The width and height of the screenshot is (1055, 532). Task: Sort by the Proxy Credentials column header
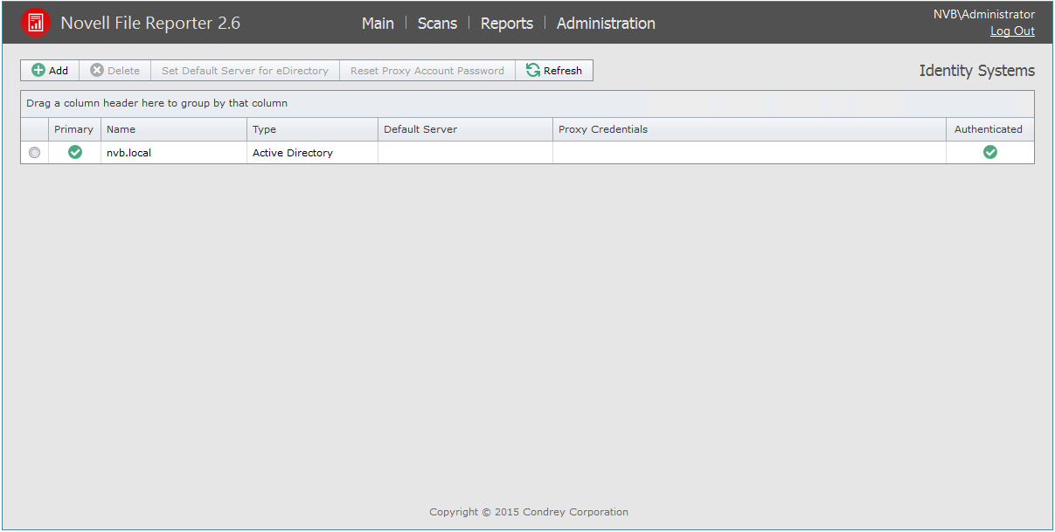[750, 129]
